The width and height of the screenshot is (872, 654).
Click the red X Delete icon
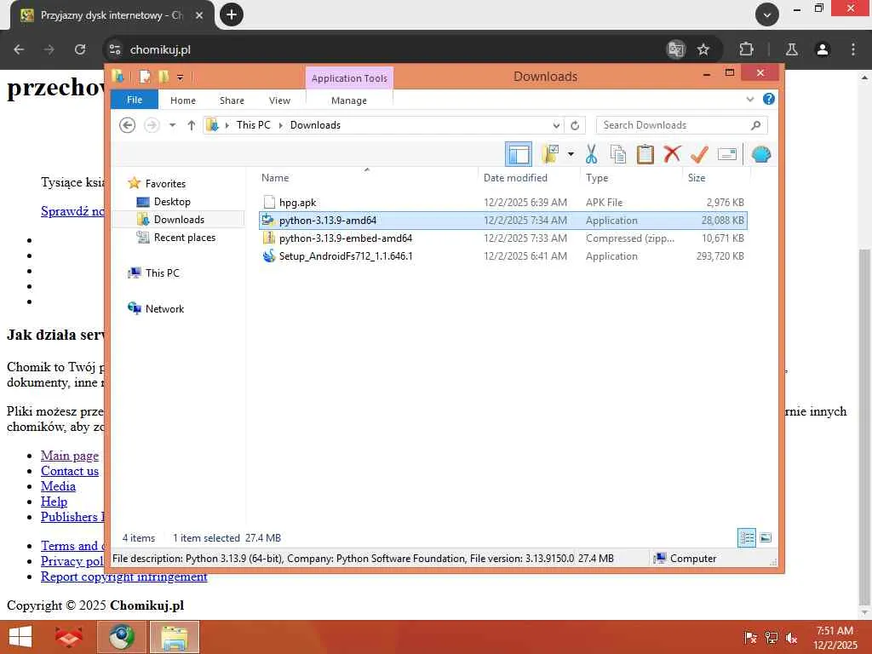click(672, 154)
